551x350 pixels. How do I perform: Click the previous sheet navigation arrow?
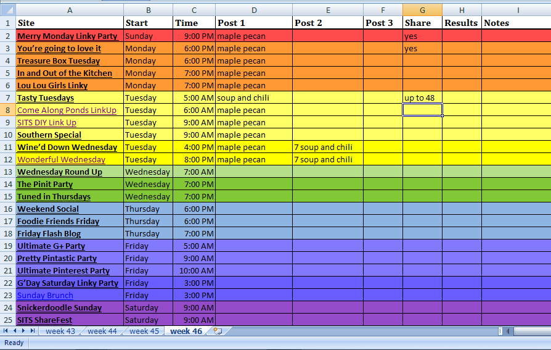15,331
